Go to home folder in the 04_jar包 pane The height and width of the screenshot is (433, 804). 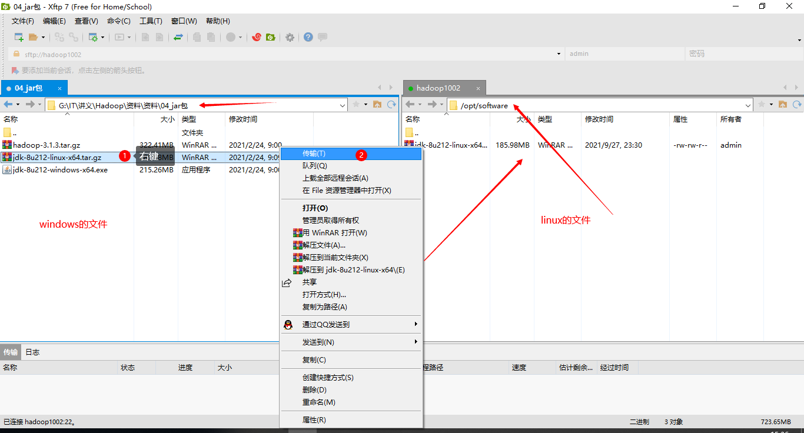pyautogui.click(x=377, y=105)
